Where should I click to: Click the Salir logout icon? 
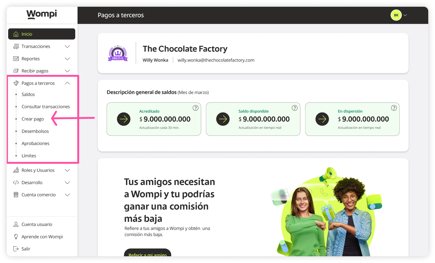click(16, 249)
